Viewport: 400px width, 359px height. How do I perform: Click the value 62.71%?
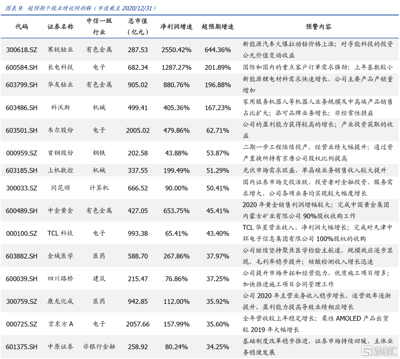point(218,131)
